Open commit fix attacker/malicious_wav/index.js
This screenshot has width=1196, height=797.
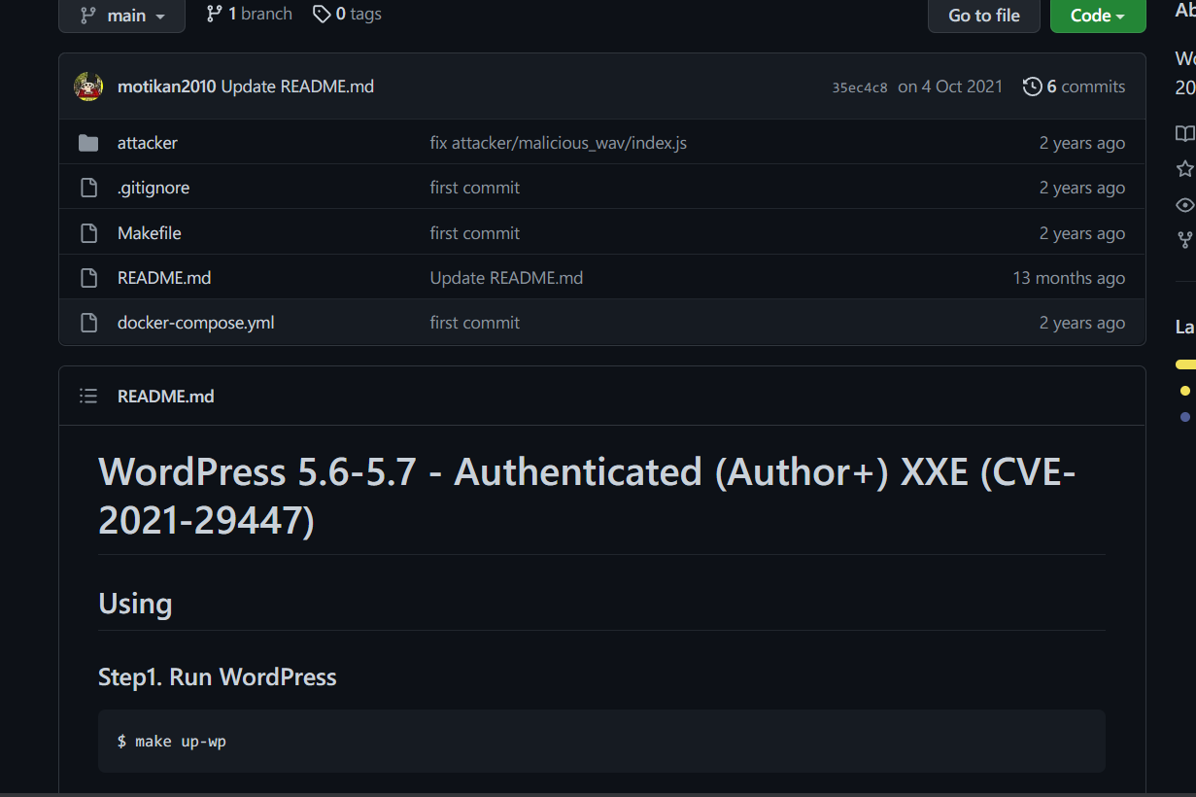(559, 143)
